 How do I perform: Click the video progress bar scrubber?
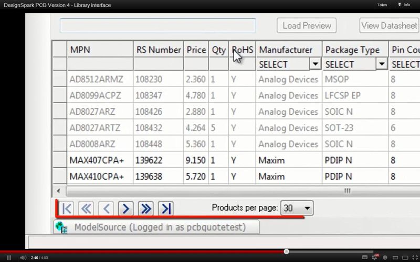[x=286, y=252]
